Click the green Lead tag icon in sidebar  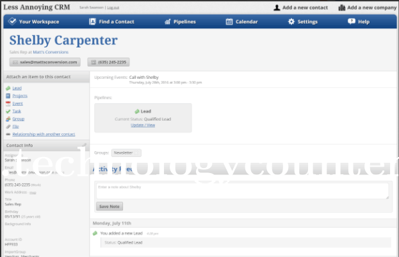tap(8, 88)
